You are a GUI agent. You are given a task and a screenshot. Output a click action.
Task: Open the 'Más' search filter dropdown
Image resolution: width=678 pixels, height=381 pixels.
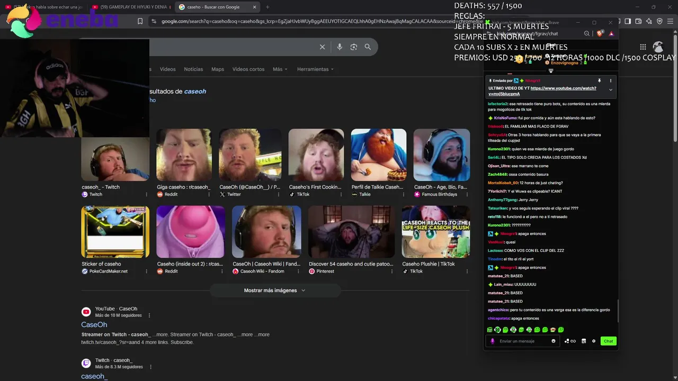pos(280,69)
